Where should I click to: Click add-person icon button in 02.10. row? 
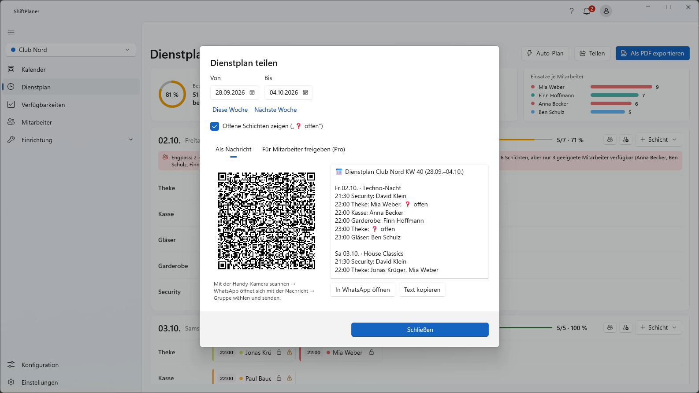click(x=626, y=140)
